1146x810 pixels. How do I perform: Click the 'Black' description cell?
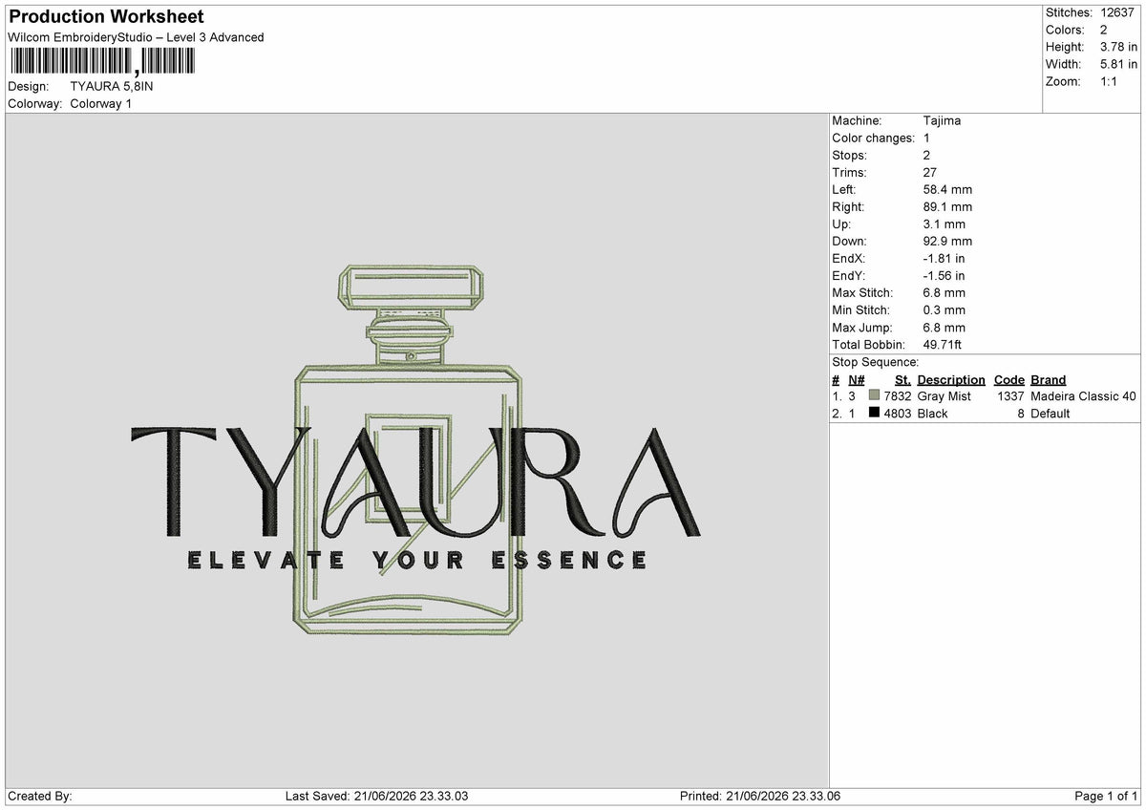click(932, 413)
